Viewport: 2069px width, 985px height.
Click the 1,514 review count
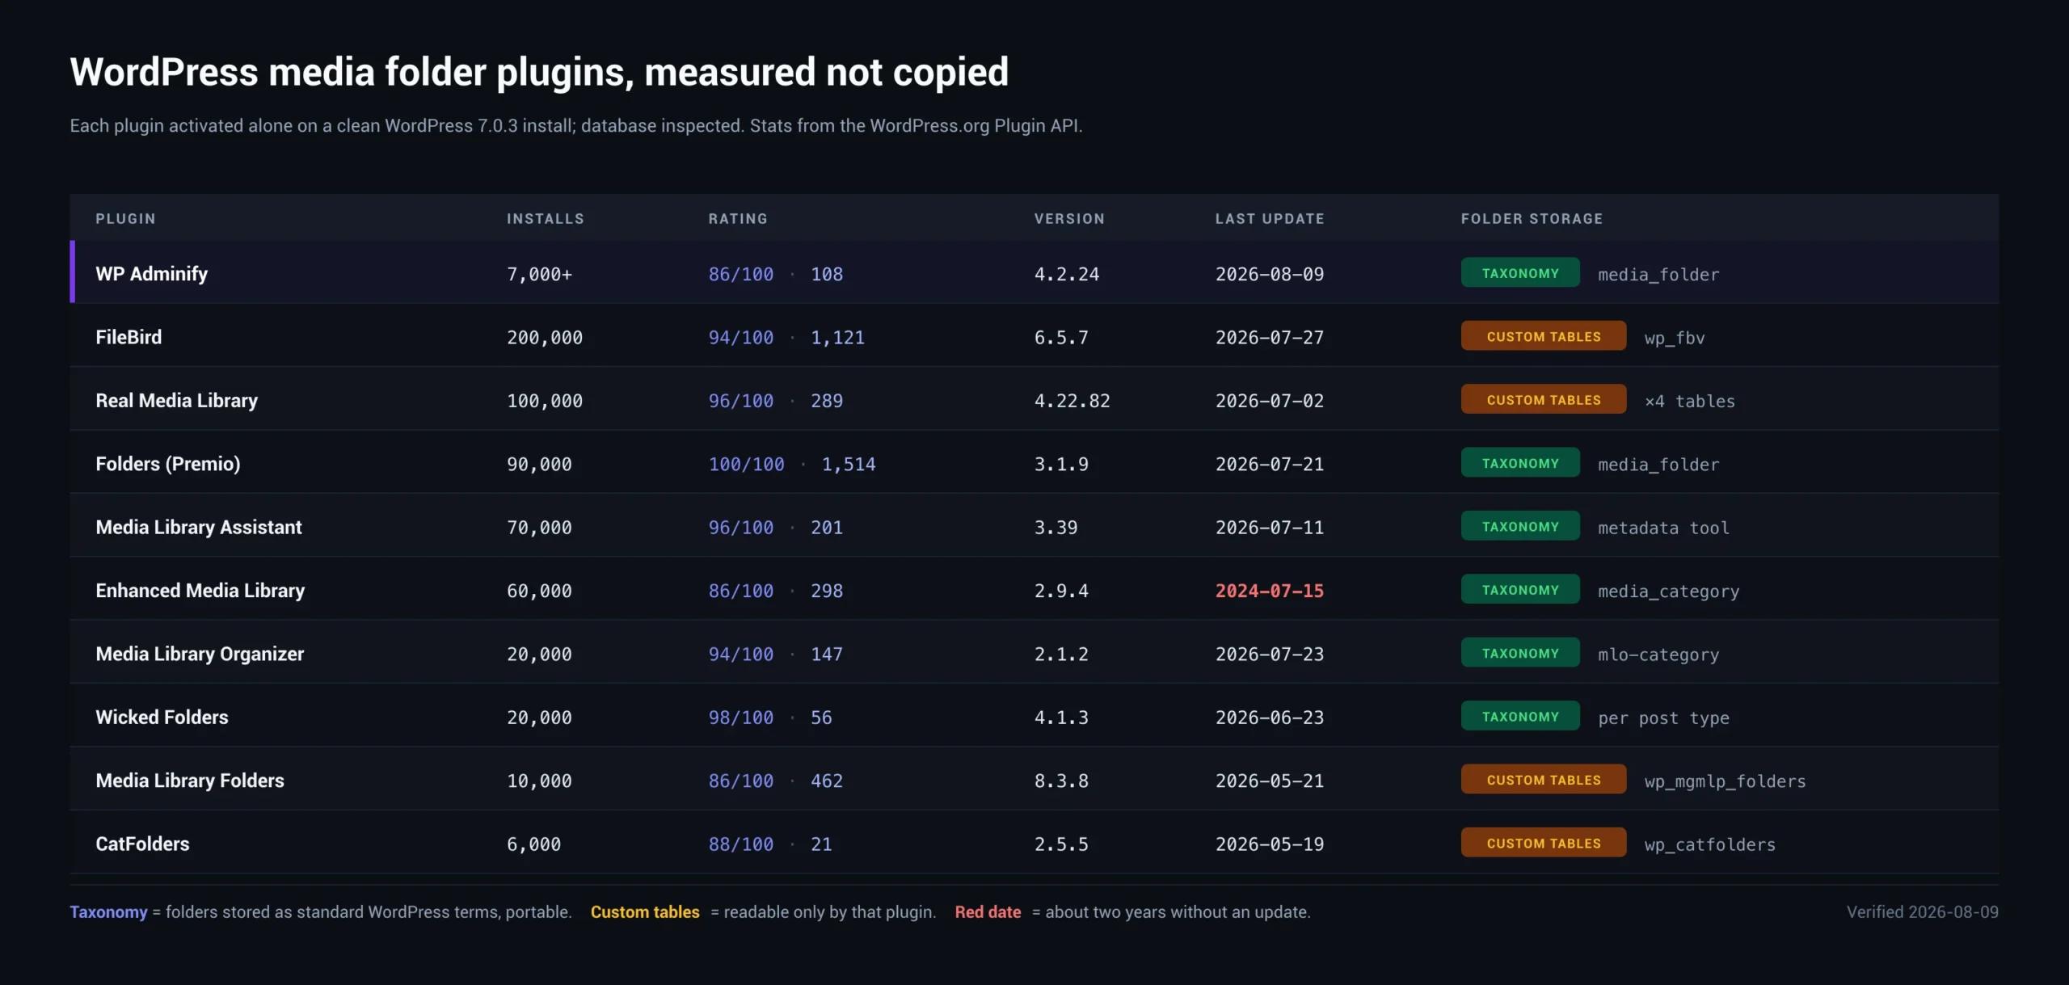pos(849,464)
